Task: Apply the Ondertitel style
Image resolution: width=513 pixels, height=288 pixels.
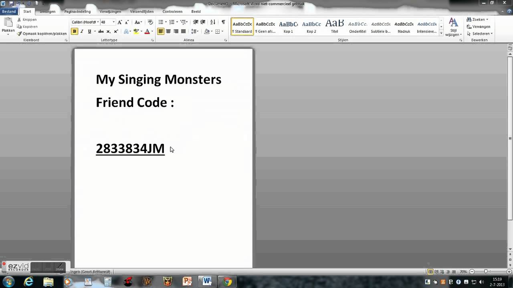Action: click(x=357, y=26)
